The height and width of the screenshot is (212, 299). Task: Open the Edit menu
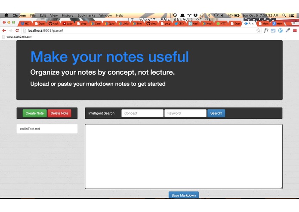coord(43,15)
